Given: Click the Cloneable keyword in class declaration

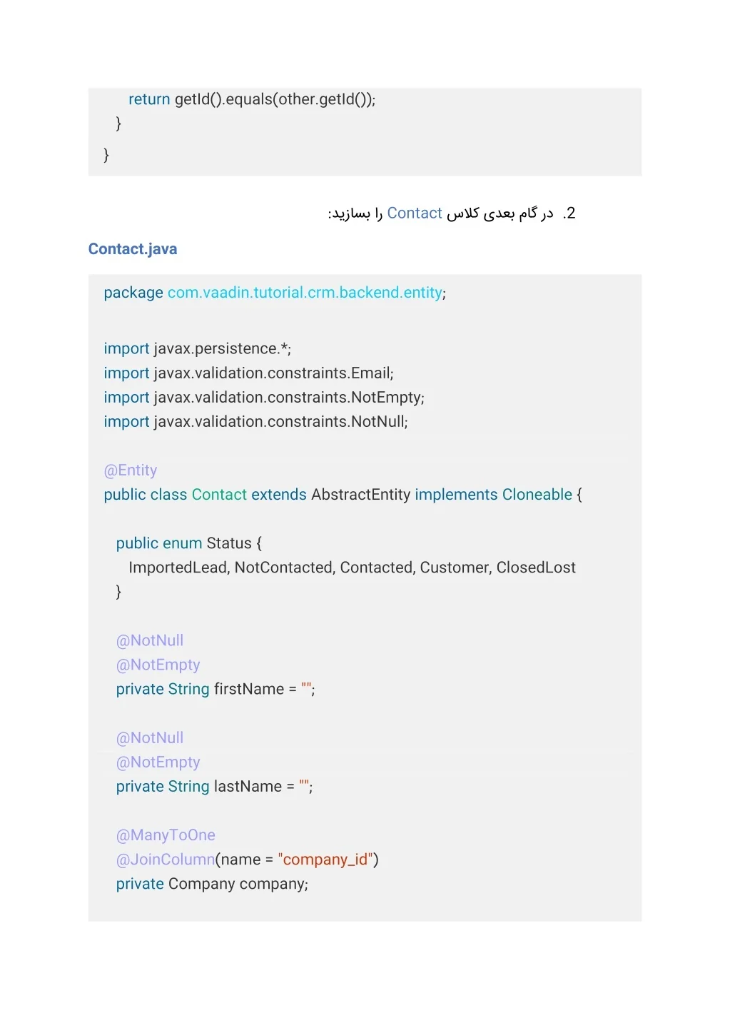Looking at the screenshot, I should pyautogui.click(x=537, y=495).
